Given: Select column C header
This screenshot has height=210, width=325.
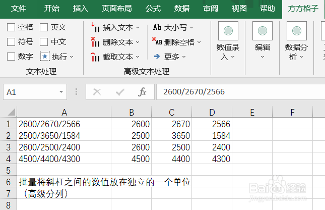Looking at the screenshot, I should click(x=172, y=112).
